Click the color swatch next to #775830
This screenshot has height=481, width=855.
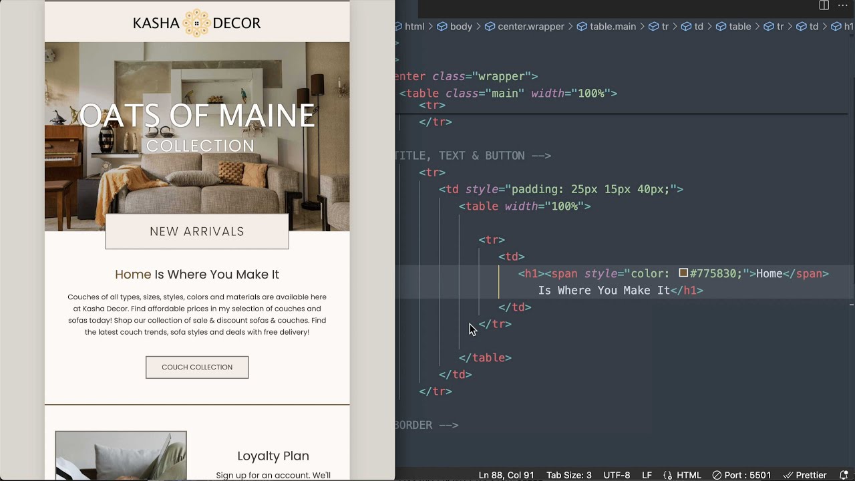point(683,273)
